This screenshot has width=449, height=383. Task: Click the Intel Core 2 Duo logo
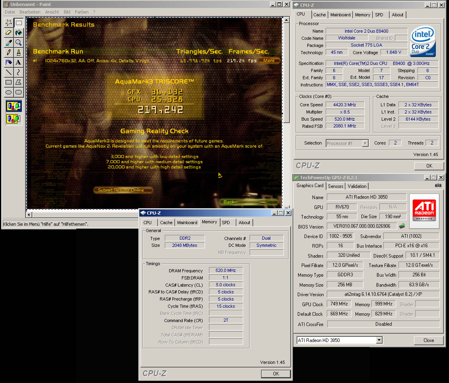pyautogui.click(x=423, y=42)
